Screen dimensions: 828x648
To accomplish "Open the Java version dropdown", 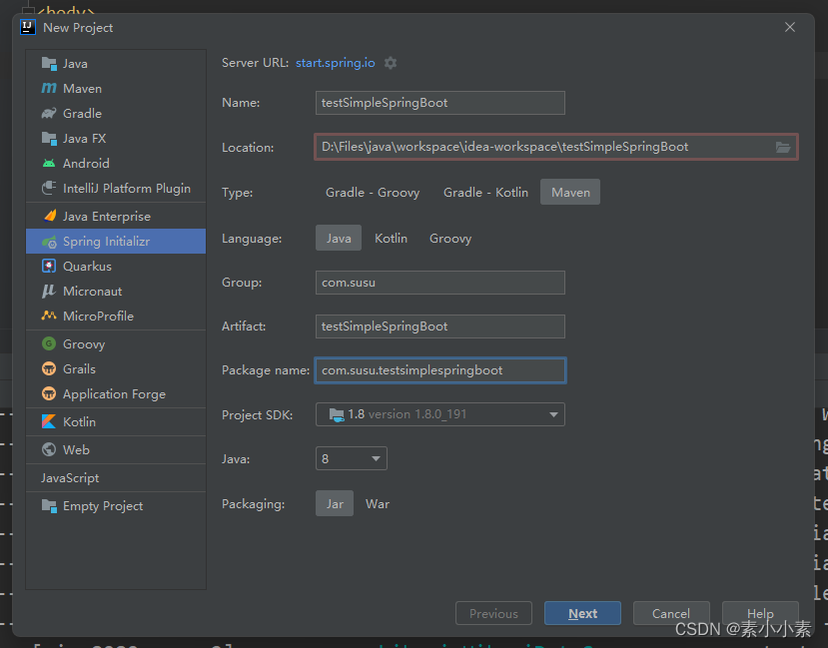I will (x=352, y=458).
